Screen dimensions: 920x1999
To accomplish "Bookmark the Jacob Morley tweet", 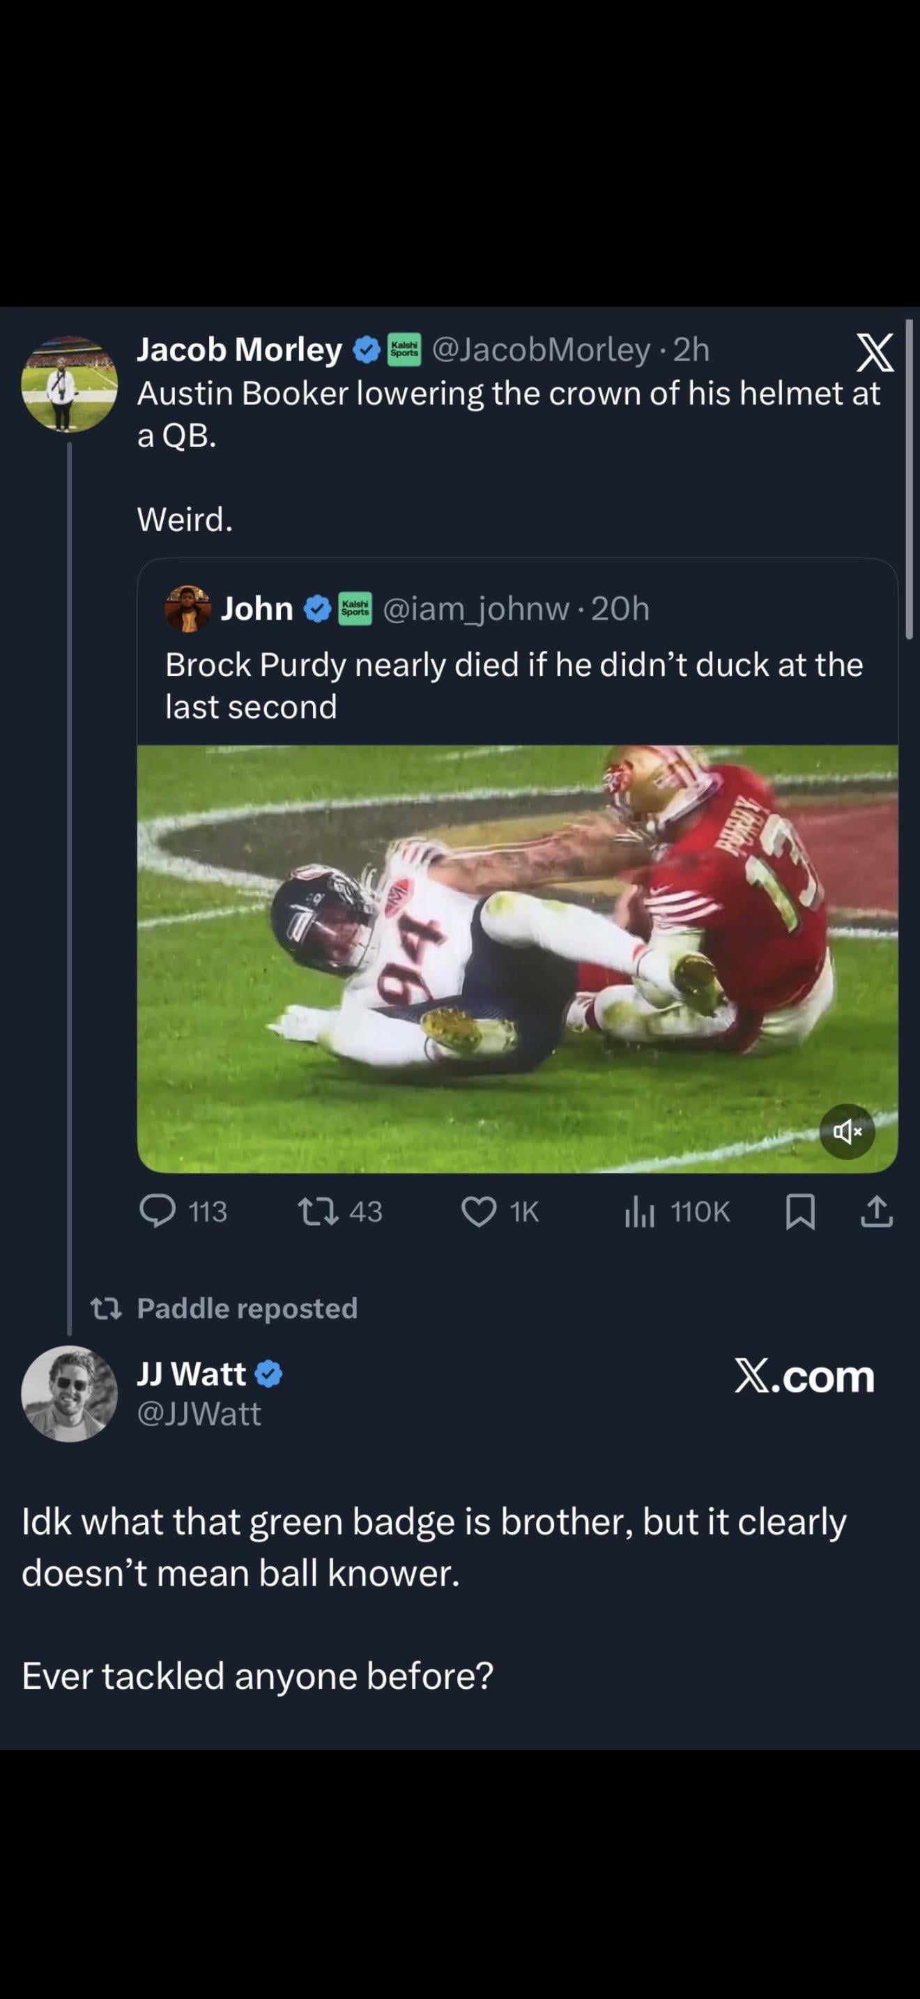I will coord(799,1211).
